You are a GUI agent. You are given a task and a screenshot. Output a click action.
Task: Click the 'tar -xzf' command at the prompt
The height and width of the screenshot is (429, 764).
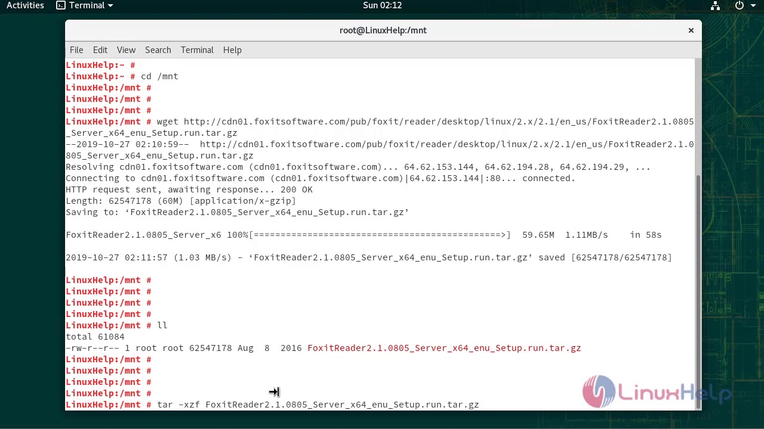click(318, 405)
